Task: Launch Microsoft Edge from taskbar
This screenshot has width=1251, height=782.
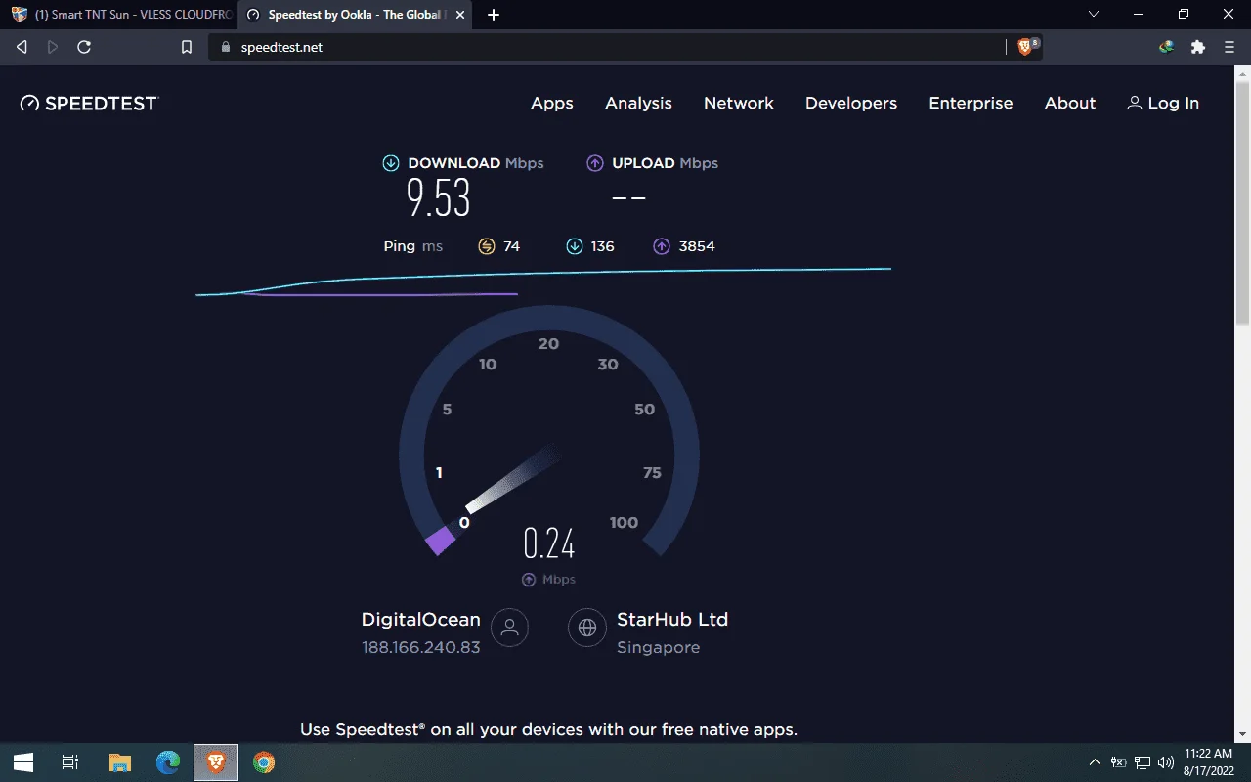Action: coord(168,762)
